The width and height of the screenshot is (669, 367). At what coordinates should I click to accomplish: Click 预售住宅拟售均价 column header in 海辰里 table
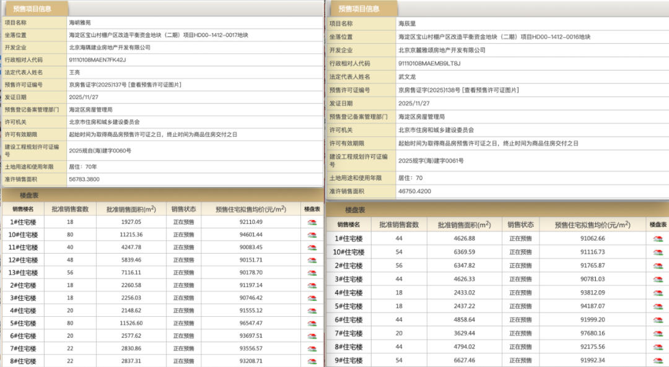592,225
